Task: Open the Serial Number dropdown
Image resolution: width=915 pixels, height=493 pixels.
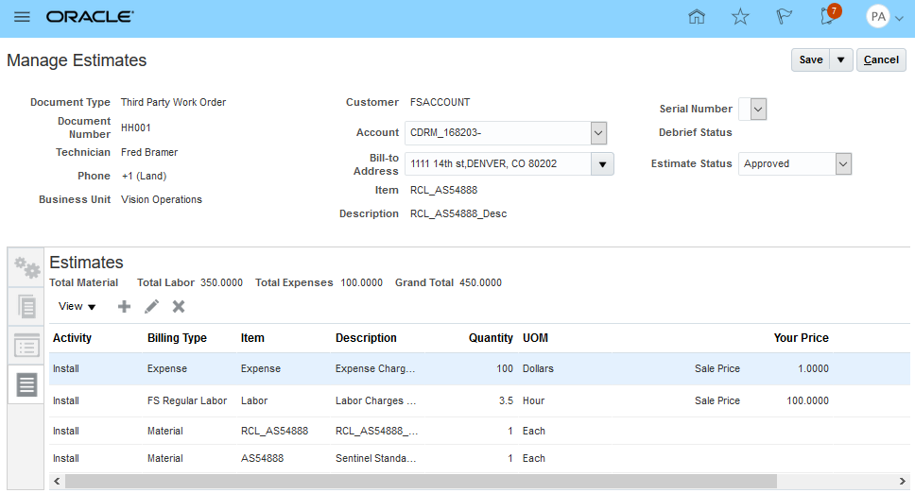Action: 758,109
